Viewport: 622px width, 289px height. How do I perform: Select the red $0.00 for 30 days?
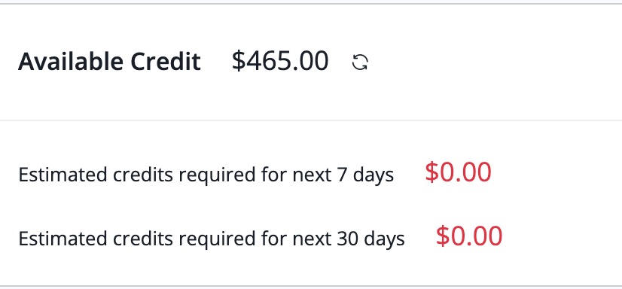point(469,236)
